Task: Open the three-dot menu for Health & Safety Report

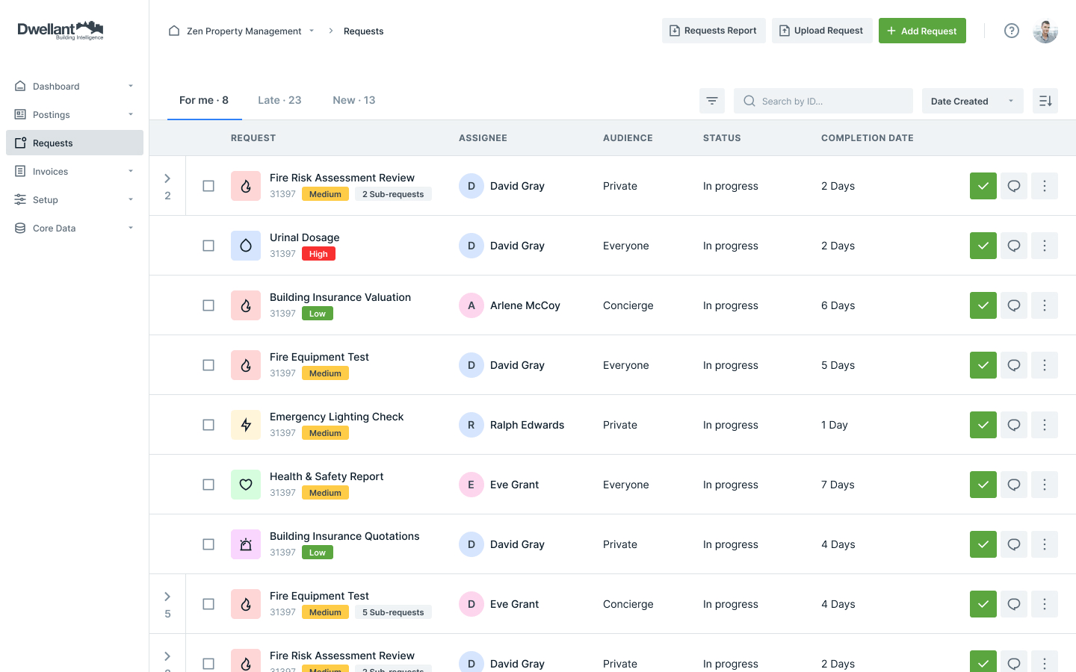Action: pyautogui.click(x=1044, y=485)
